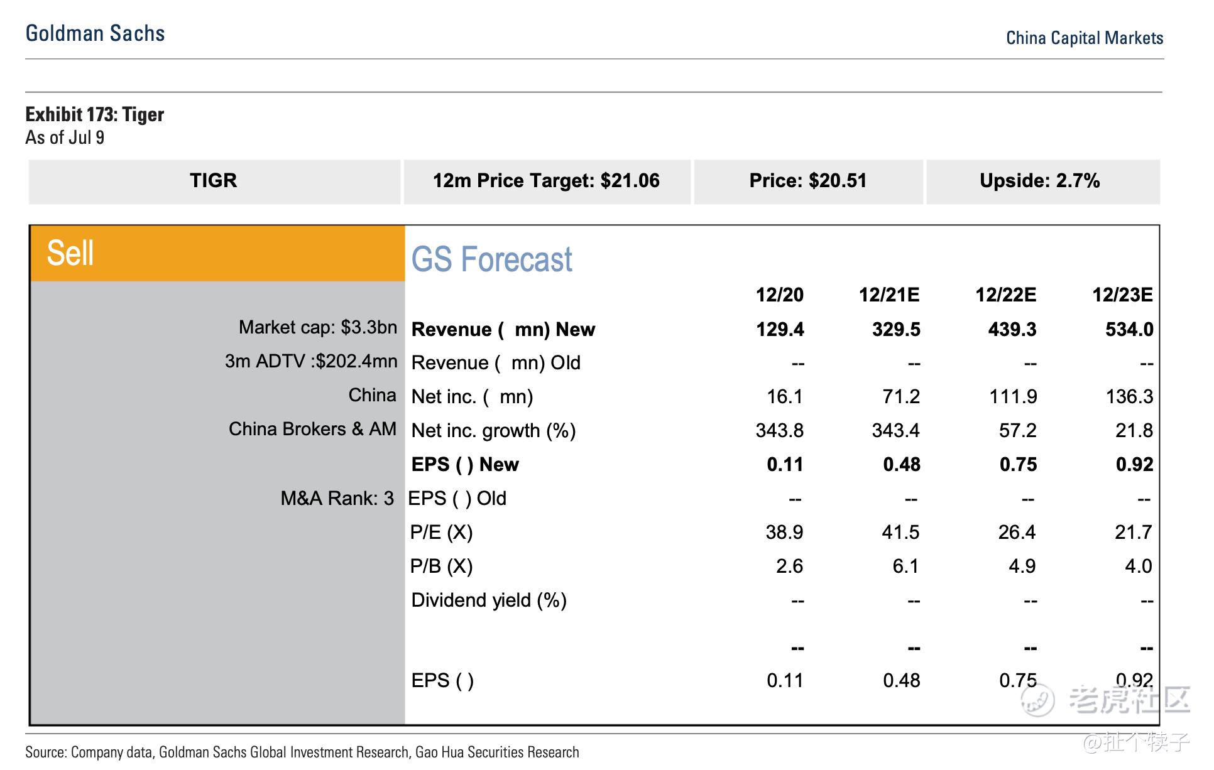Click P/E value 38.9
The image size is (1214, 770).
(x=784, y=533)
